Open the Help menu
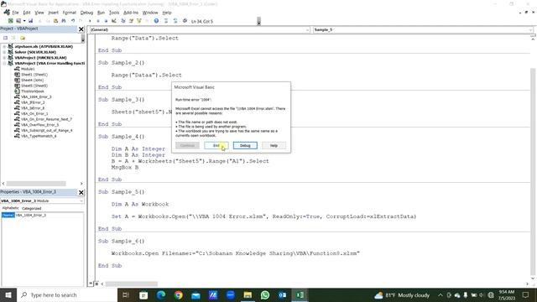 tap(167, 13)
